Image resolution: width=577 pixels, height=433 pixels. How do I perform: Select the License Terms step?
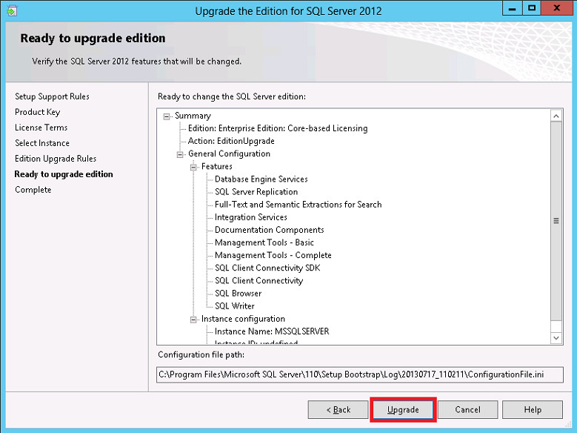pos(41,128)
